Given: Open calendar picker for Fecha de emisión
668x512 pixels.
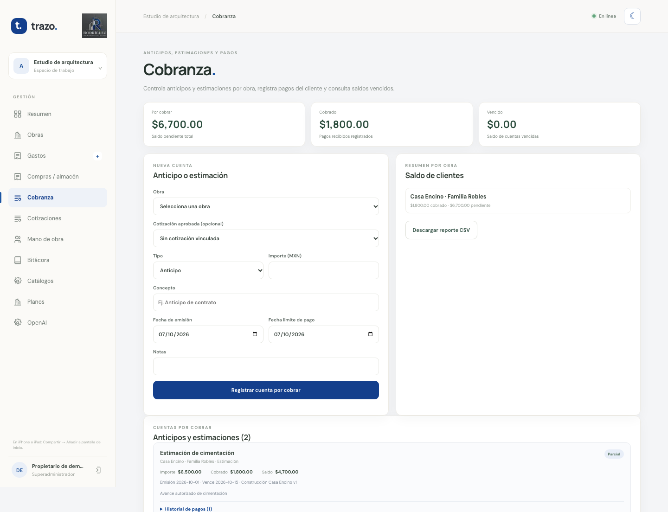Looking at the screenshot, I should 255,334.
